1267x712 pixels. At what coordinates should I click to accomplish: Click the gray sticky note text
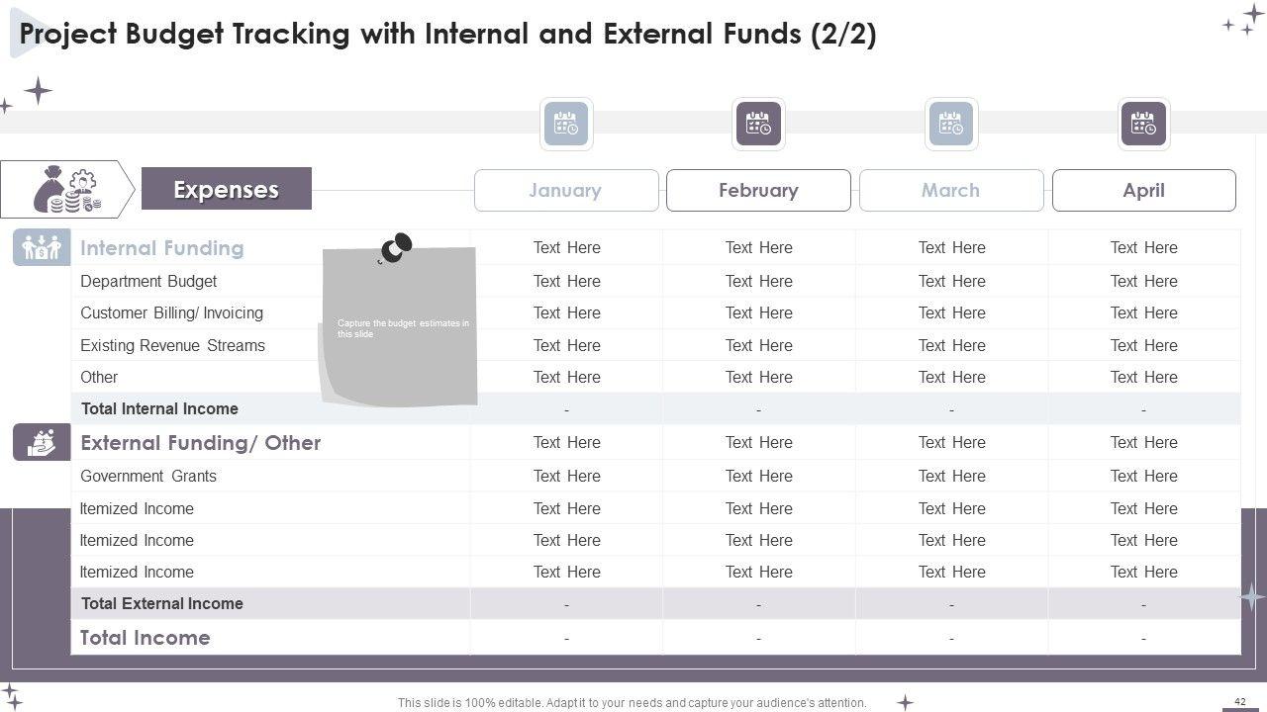[403, 328]
